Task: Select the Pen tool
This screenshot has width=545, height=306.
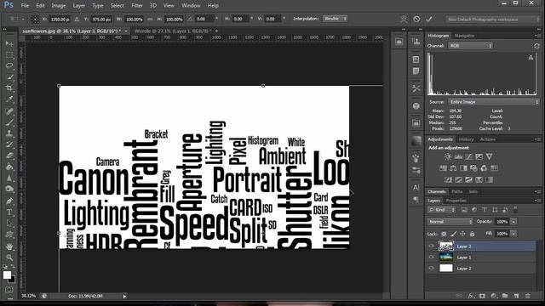Action: coord(9,201)
